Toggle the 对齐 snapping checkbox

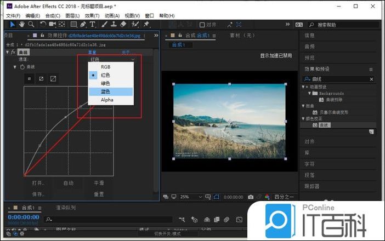[x=202, y=25]
